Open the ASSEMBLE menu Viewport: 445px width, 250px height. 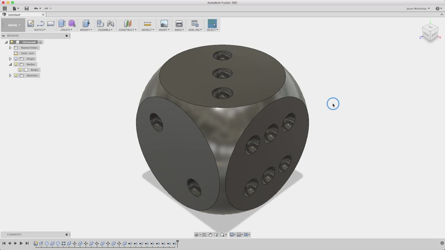(x=105, y=30)
